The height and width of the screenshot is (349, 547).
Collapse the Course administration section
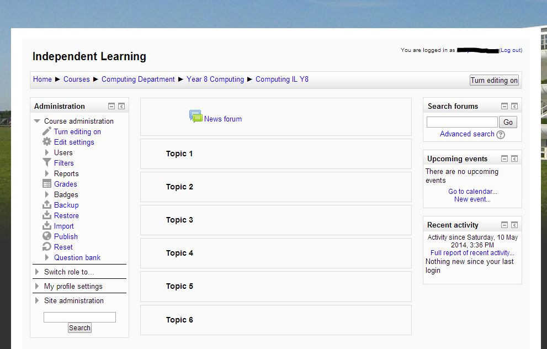pos(37,121)
